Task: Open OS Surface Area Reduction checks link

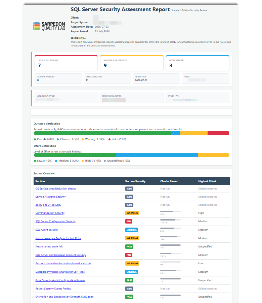Action: 55,189
